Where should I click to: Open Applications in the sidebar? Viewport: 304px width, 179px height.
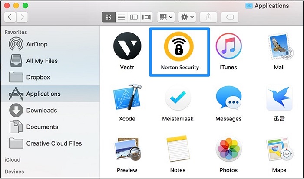(50, 94)
